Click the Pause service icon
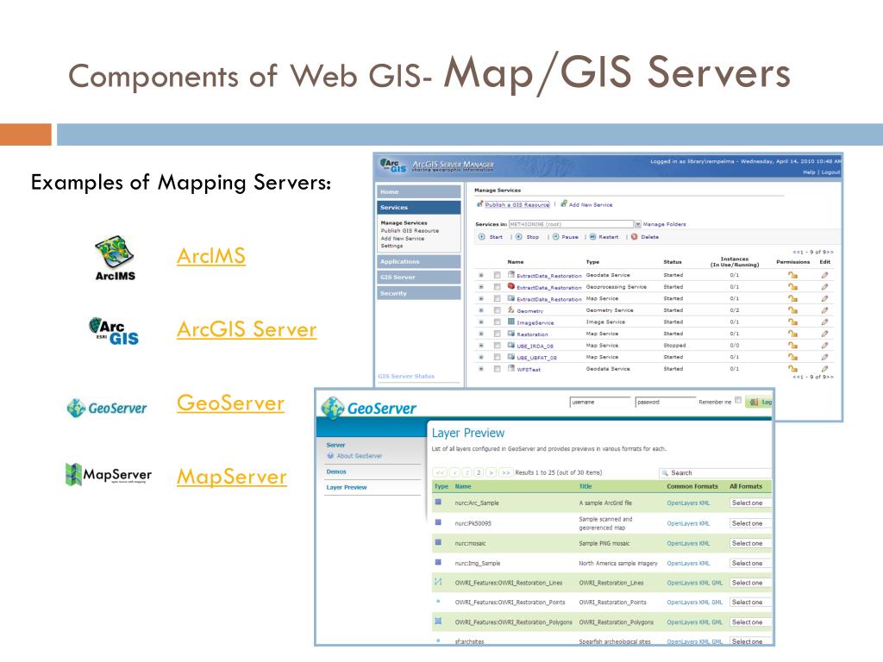The image size is (883, 662). pos(556,237)
